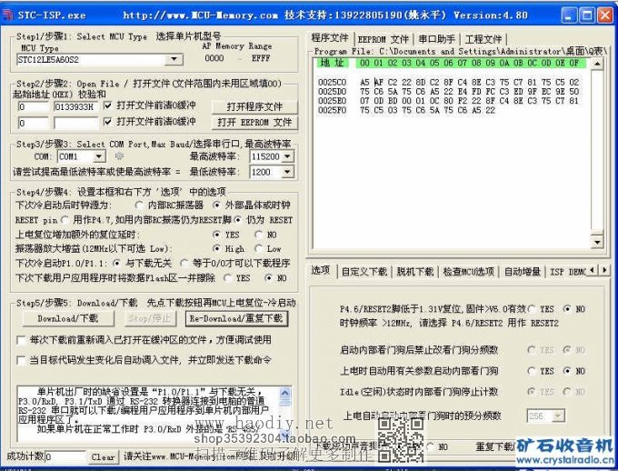
Task: Open the MCU Type dropdown list
Action: click(174, 59)
